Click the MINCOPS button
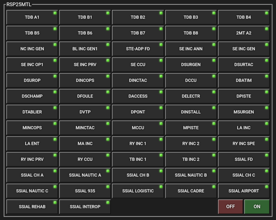The height and width of the screenshot is (220, 276). click(32, 128)
